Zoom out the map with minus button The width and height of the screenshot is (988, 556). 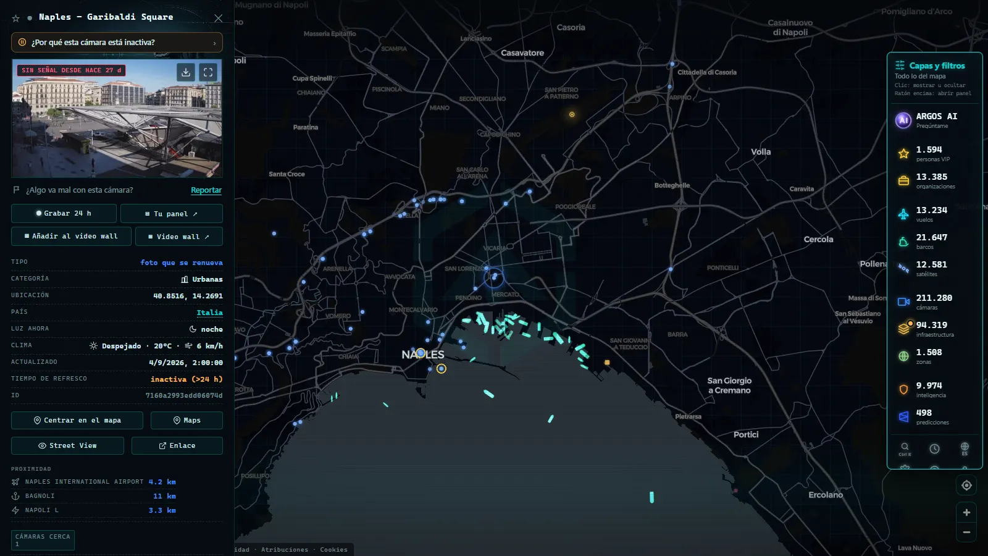coord(966,532)
